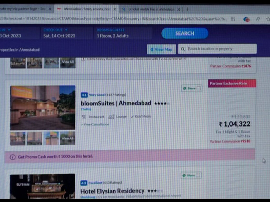The width and height of the screenshot is (270, 202).
Task: Focus the Search location or property field
Action: point(217,49)
